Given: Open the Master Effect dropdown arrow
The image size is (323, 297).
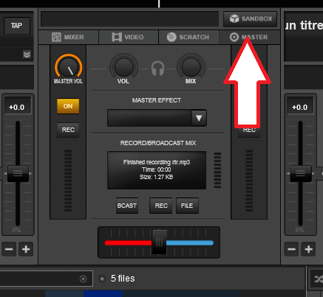Looking at the screenshot, I should pos(199,118).
